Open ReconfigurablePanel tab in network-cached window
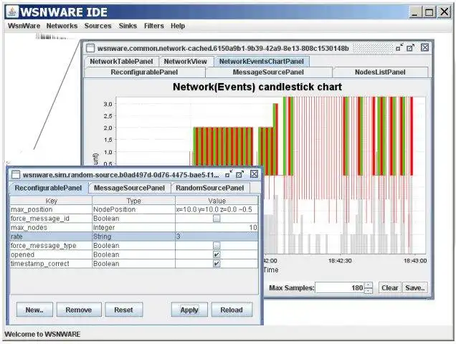The image size is (456, 344). 144,72
